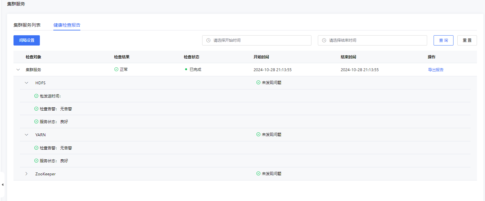The height and width of the screenshot is (201, 485).
Task: Click the check icon beside YARN 服务状态
Action: point(36,161)
